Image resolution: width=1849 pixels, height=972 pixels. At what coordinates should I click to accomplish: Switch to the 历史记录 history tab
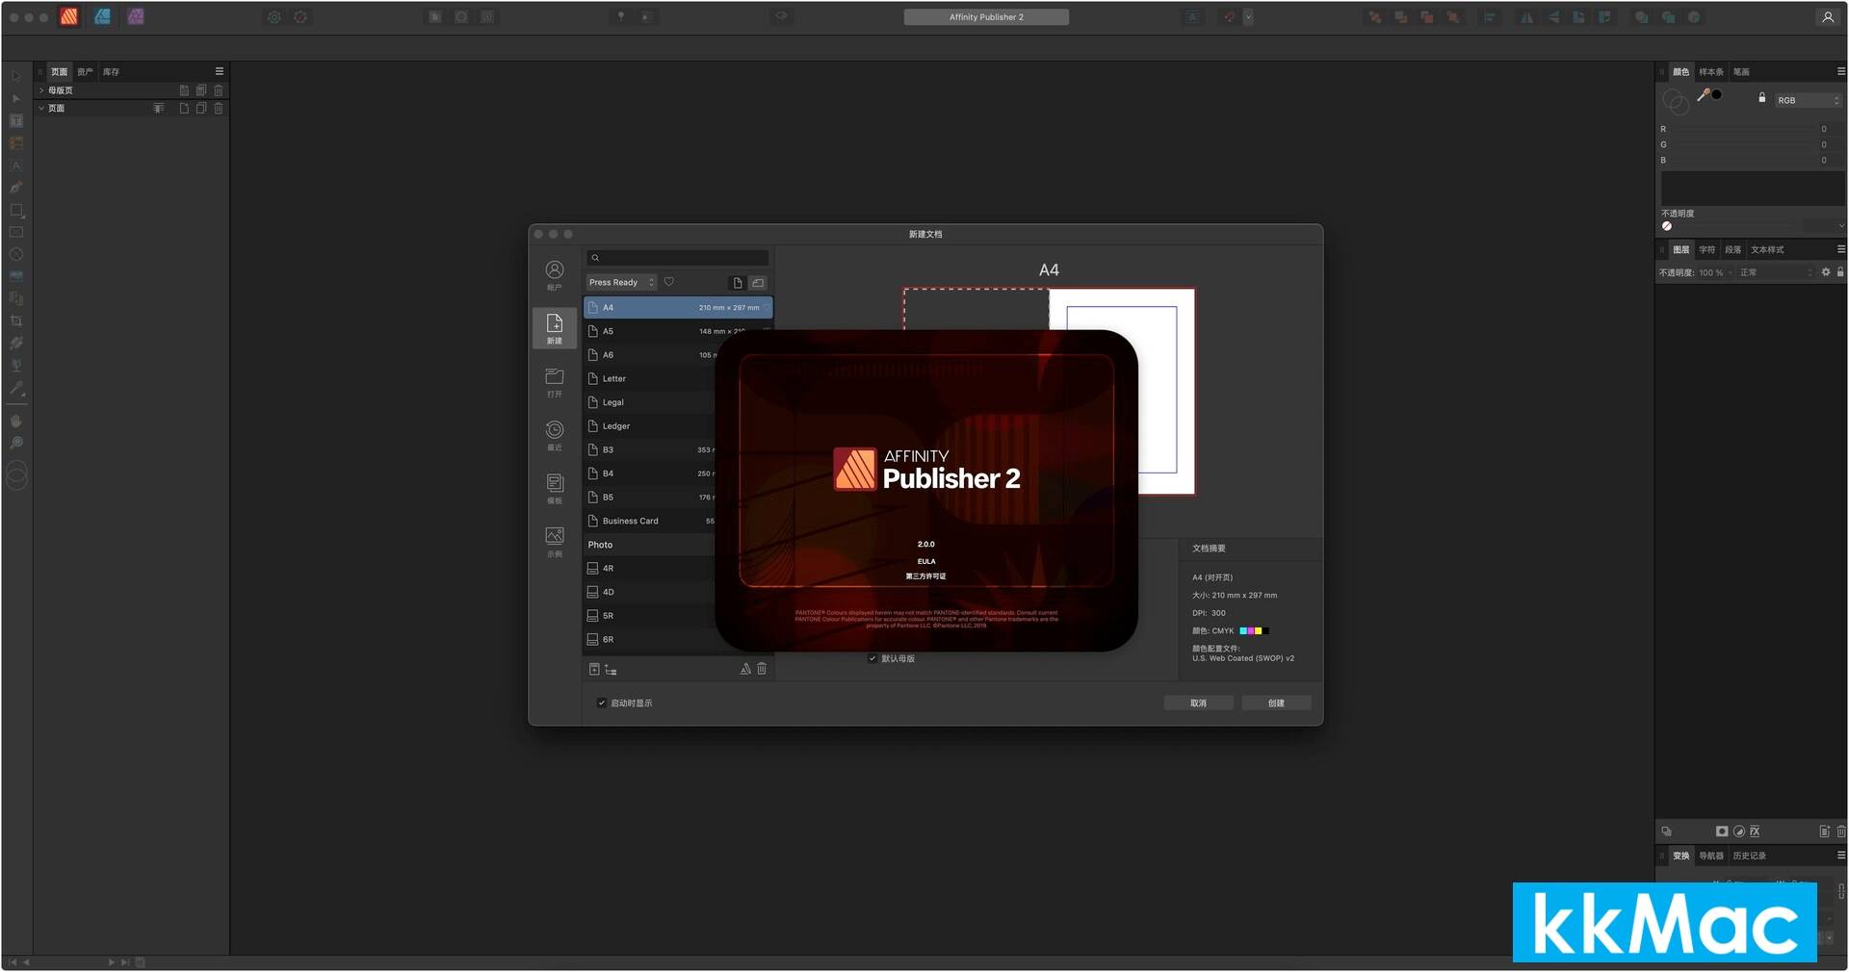click(1750, 857)
